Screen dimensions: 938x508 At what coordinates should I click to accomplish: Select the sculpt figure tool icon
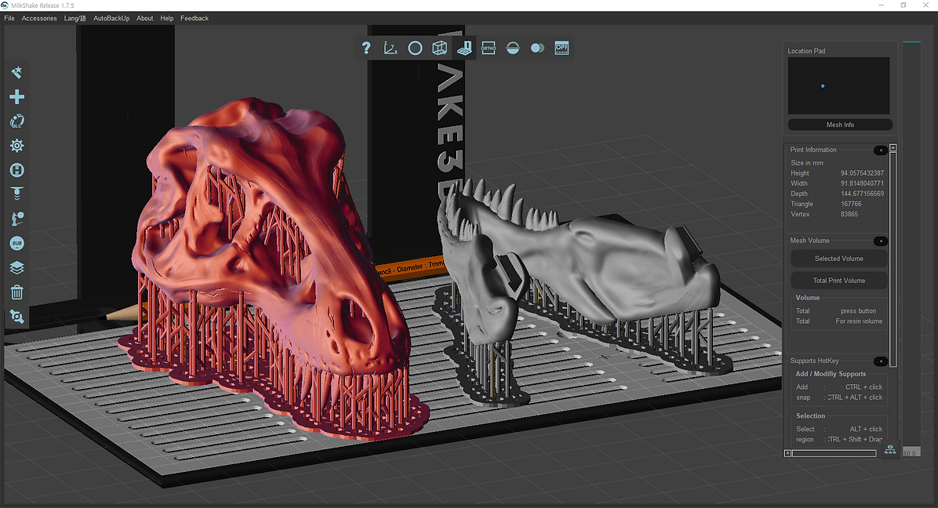point(16,219)
